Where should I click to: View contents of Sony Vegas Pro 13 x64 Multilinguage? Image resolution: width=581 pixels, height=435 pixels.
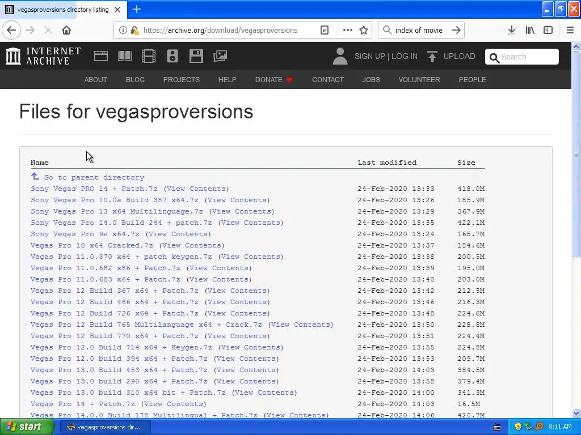click(242, 211)
